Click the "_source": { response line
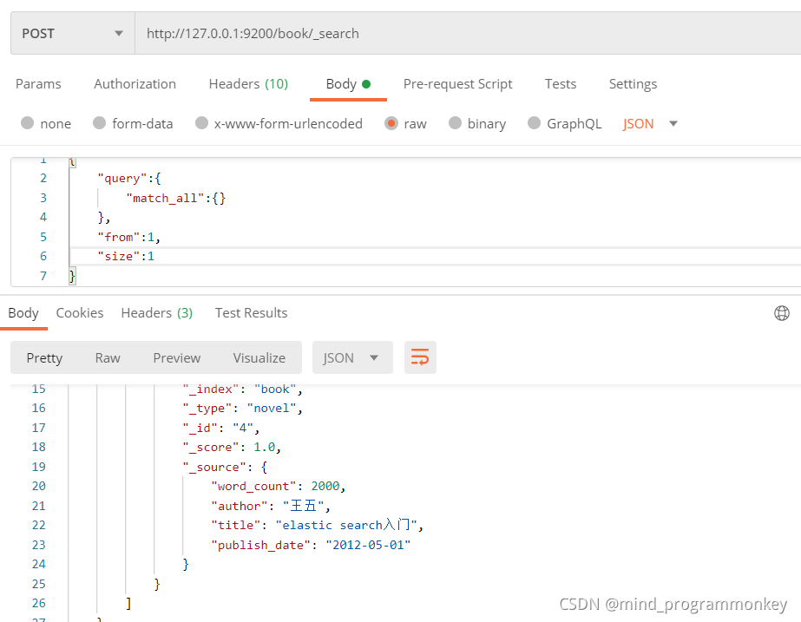Image resolution: width=801 pixels, height=622 pixels. tap(225, 467)
